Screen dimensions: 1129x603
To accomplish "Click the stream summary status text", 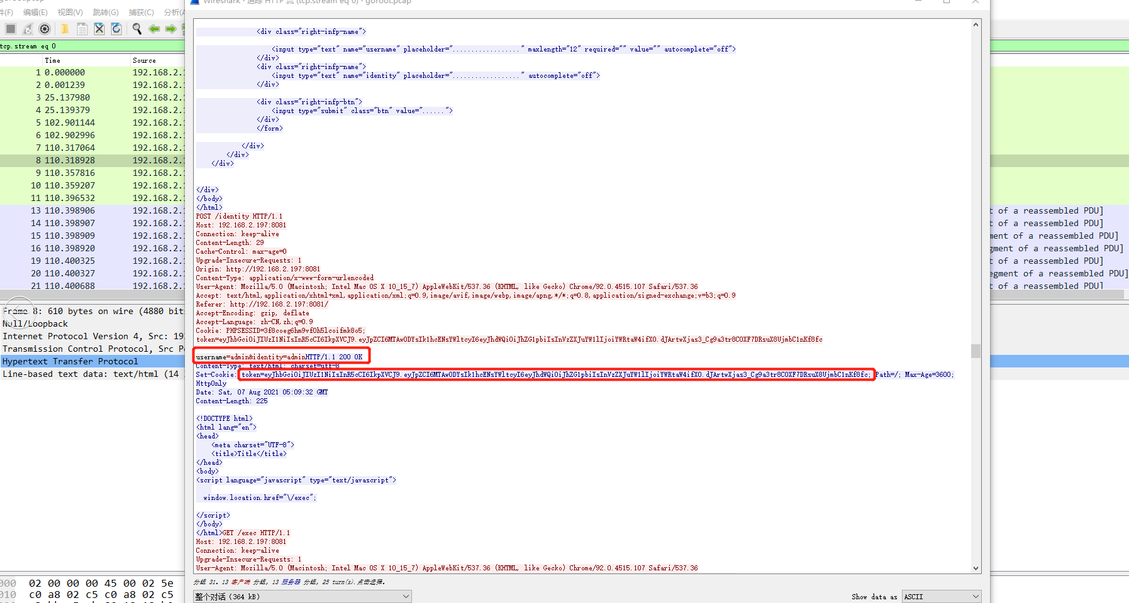I will 289,582.
